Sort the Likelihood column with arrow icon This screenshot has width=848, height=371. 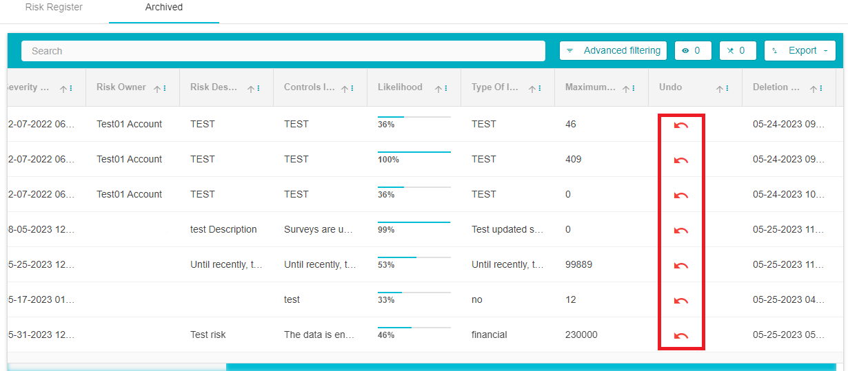coord(438,89)
